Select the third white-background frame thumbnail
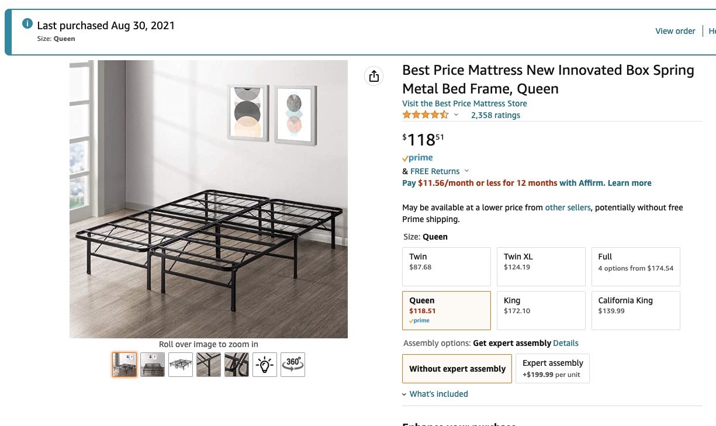The image size is (716, 426). (x=181, y=365)
